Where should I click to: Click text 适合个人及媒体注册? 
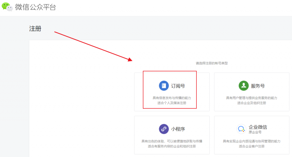[172, 103]
